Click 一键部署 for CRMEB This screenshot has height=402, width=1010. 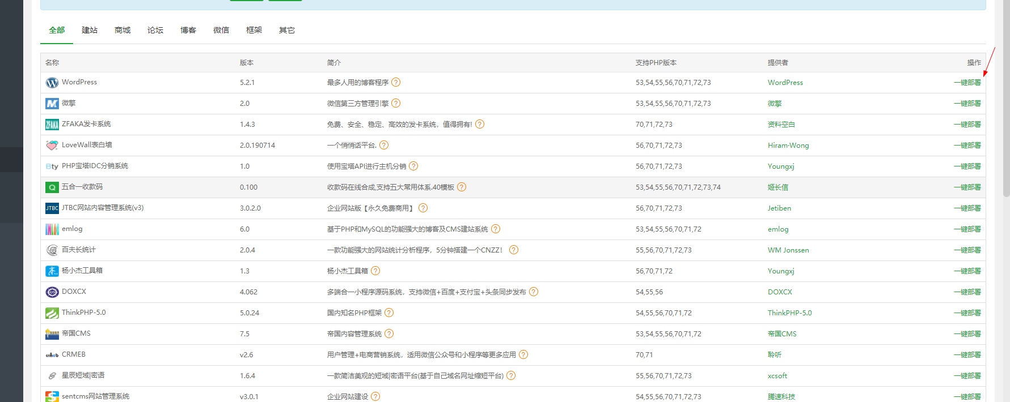(x=967, y=355)
